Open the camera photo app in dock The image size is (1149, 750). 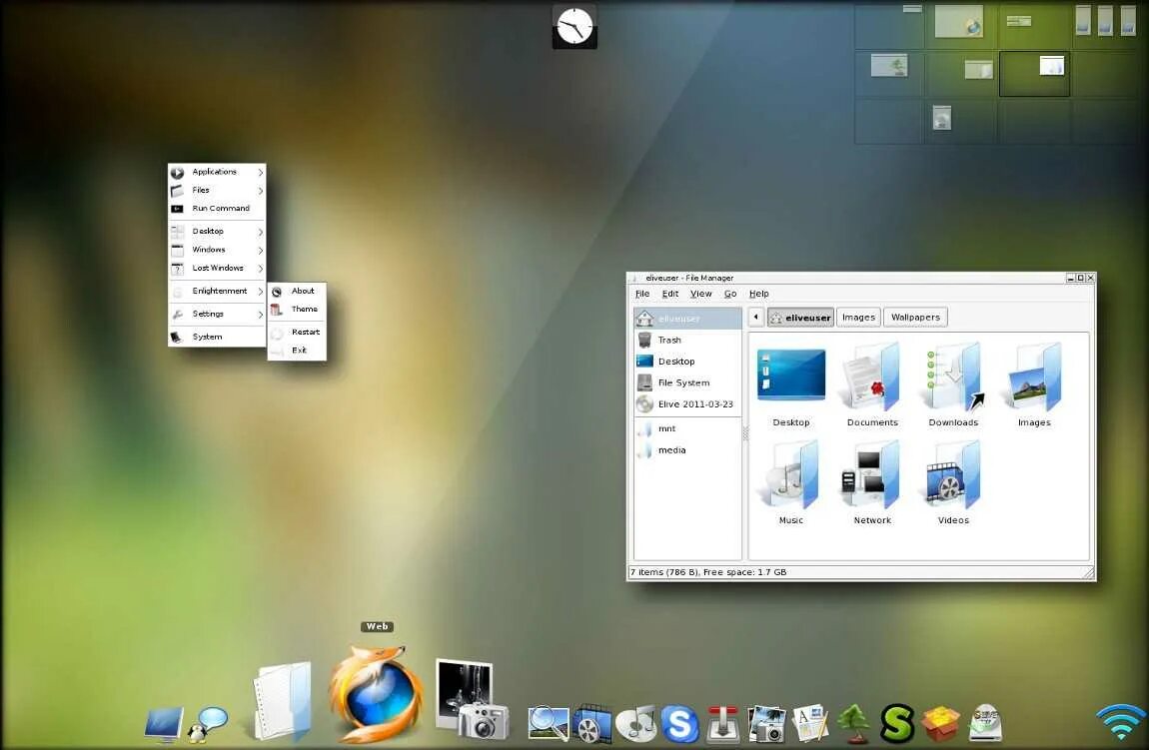pos(472,698)
